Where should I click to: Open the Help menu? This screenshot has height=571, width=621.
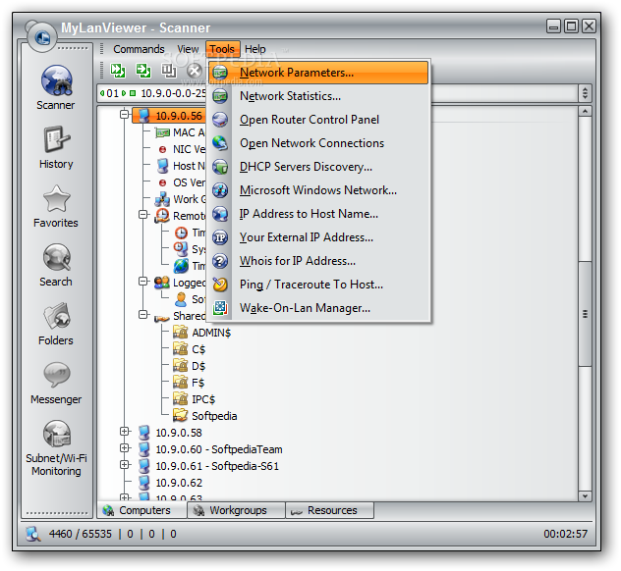coord(255,49)
